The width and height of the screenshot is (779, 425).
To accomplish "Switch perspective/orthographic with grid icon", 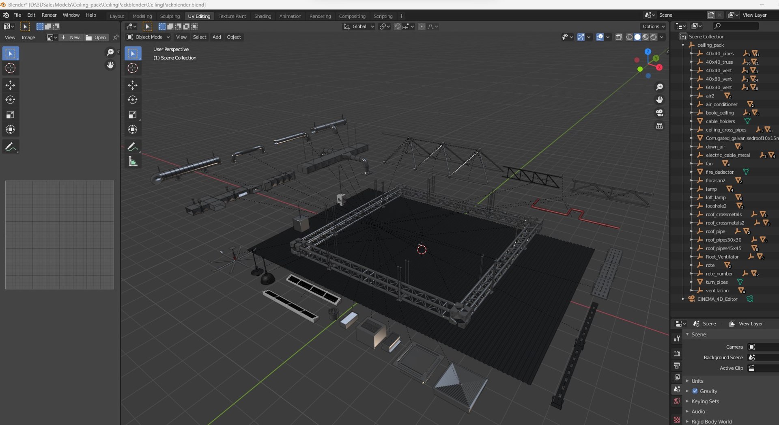I will (x=660, y=126).
